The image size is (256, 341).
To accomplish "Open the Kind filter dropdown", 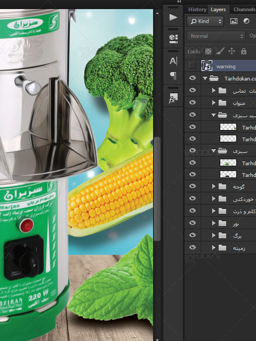I will [x=205, y=21].
